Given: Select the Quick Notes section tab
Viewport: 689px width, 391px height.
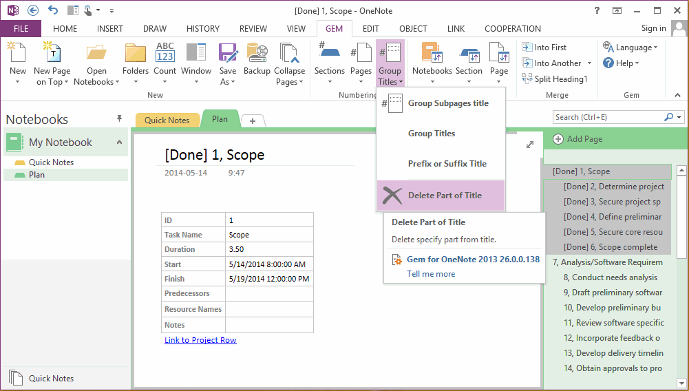Looking at the screenshot, I should click(167, 120).
